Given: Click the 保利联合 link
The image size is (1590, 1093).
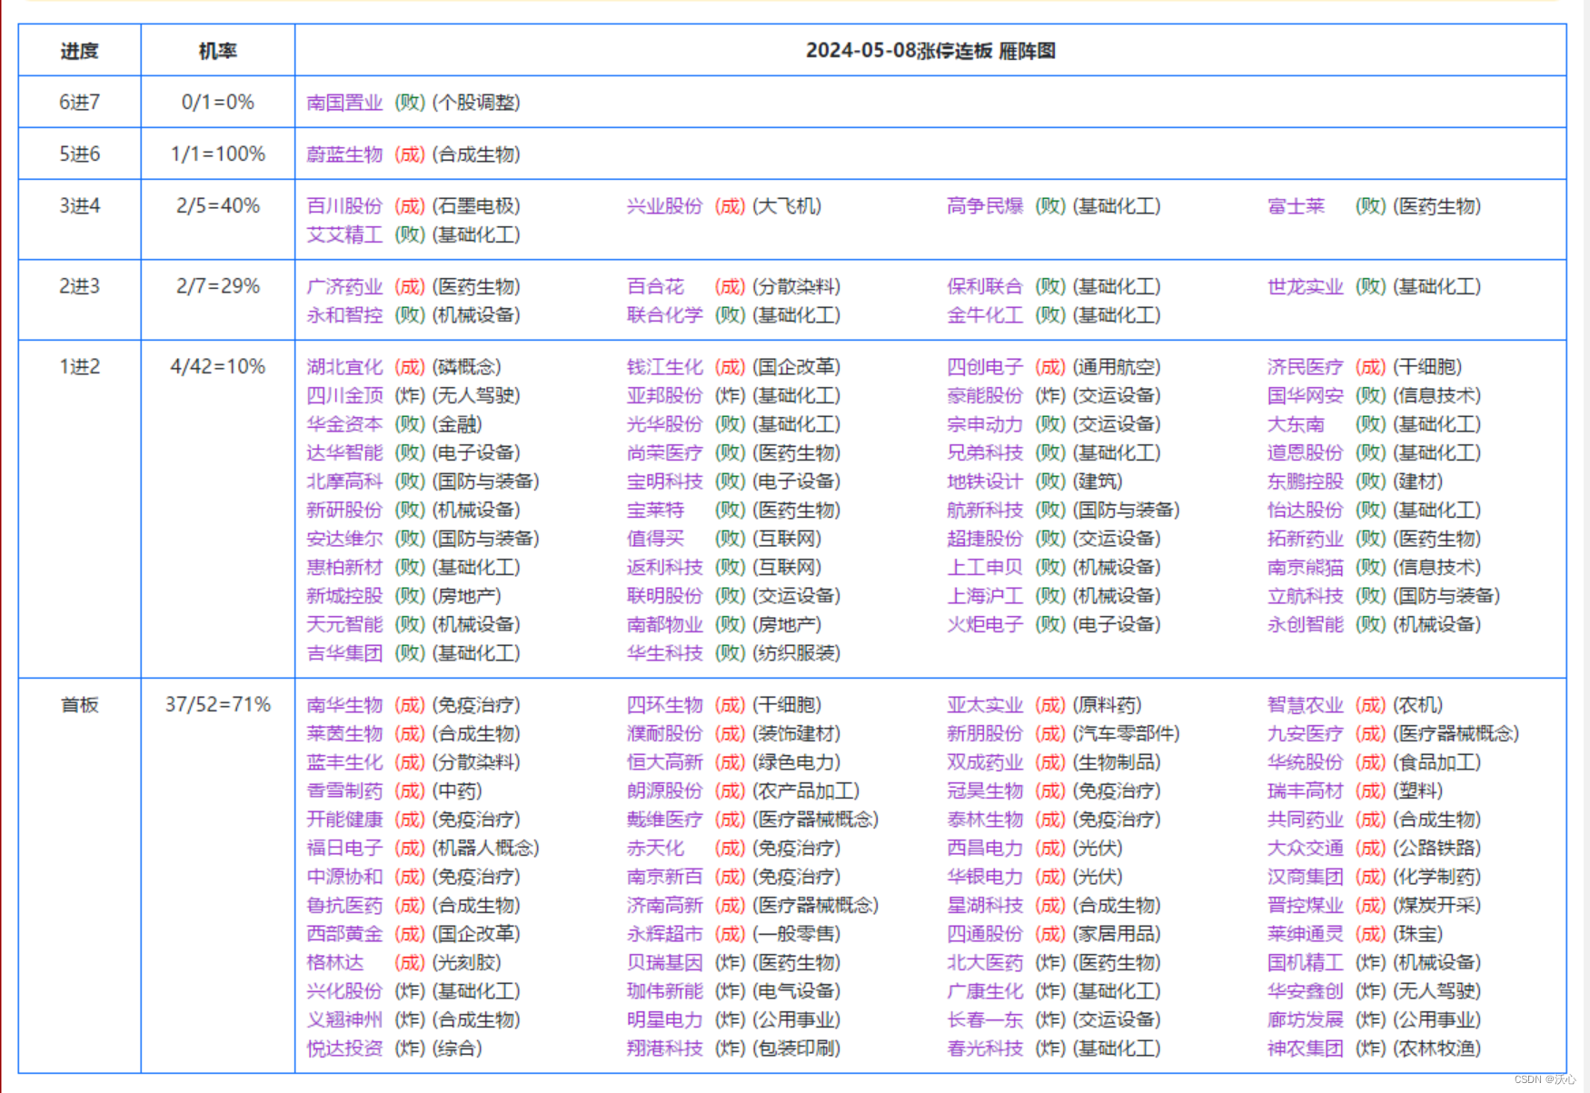Looking at the screenshot, I should click(x=985, y=287).
